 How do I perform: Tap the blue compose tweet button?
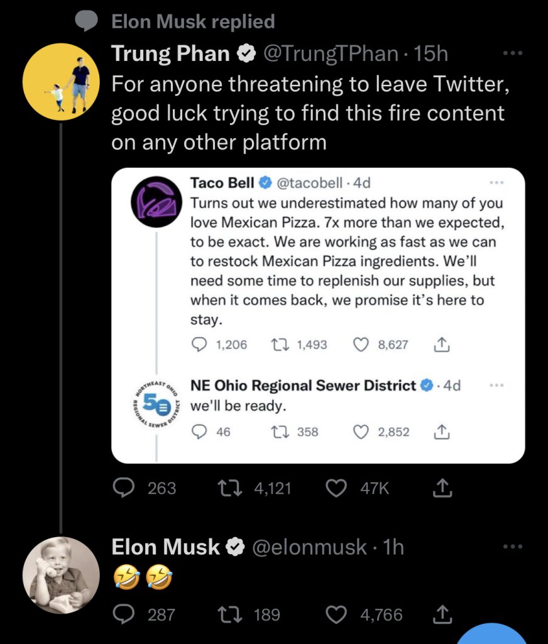[491, 635]
